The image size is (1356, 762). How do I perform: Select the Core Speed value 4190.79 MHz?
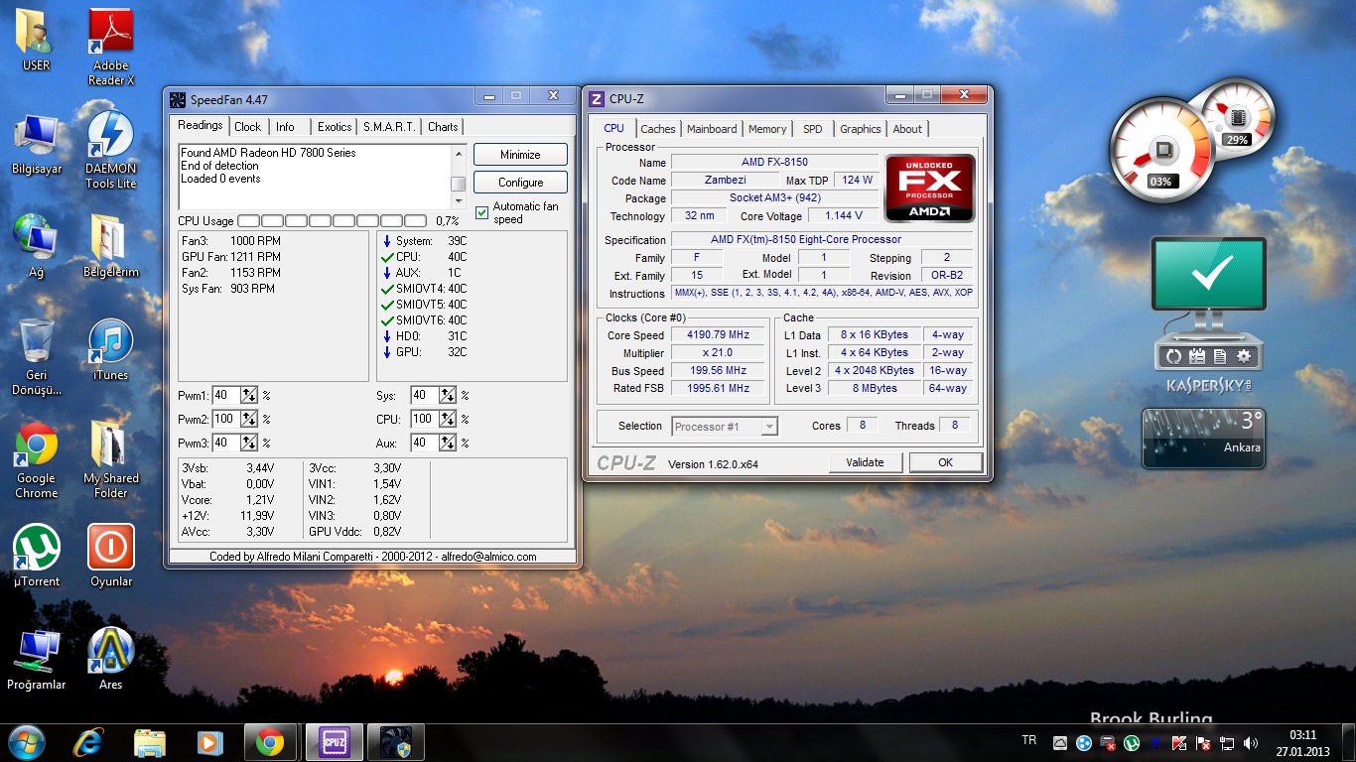click(x=719, y=335)
